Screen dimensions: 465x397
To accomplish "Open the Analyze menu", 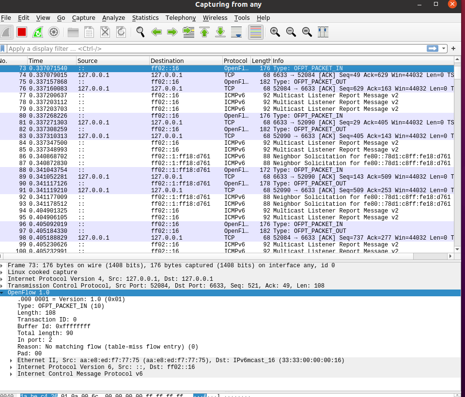I will click(x=113, y=18).
